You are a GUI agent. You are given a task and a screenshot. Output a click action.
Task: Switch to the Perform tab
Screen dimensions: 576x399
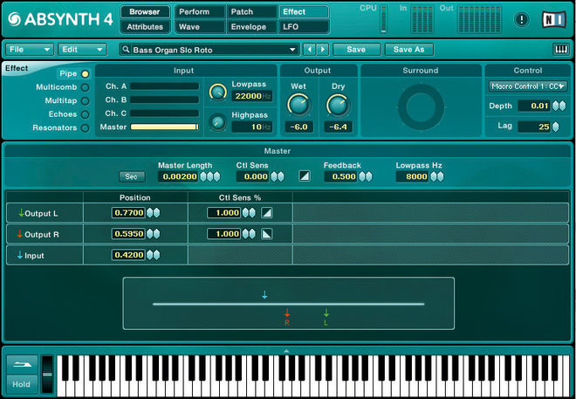coord(200,11)
